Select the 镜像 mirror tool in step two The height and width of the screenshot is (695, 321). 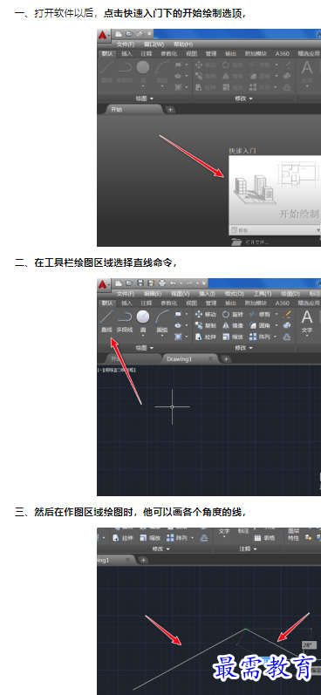coord(233,325)
